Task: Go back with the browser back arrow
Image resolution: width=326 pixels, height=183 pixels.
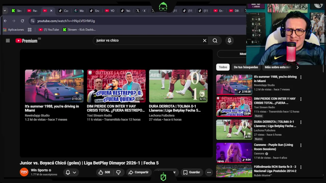Action: [x=5, y=21]
